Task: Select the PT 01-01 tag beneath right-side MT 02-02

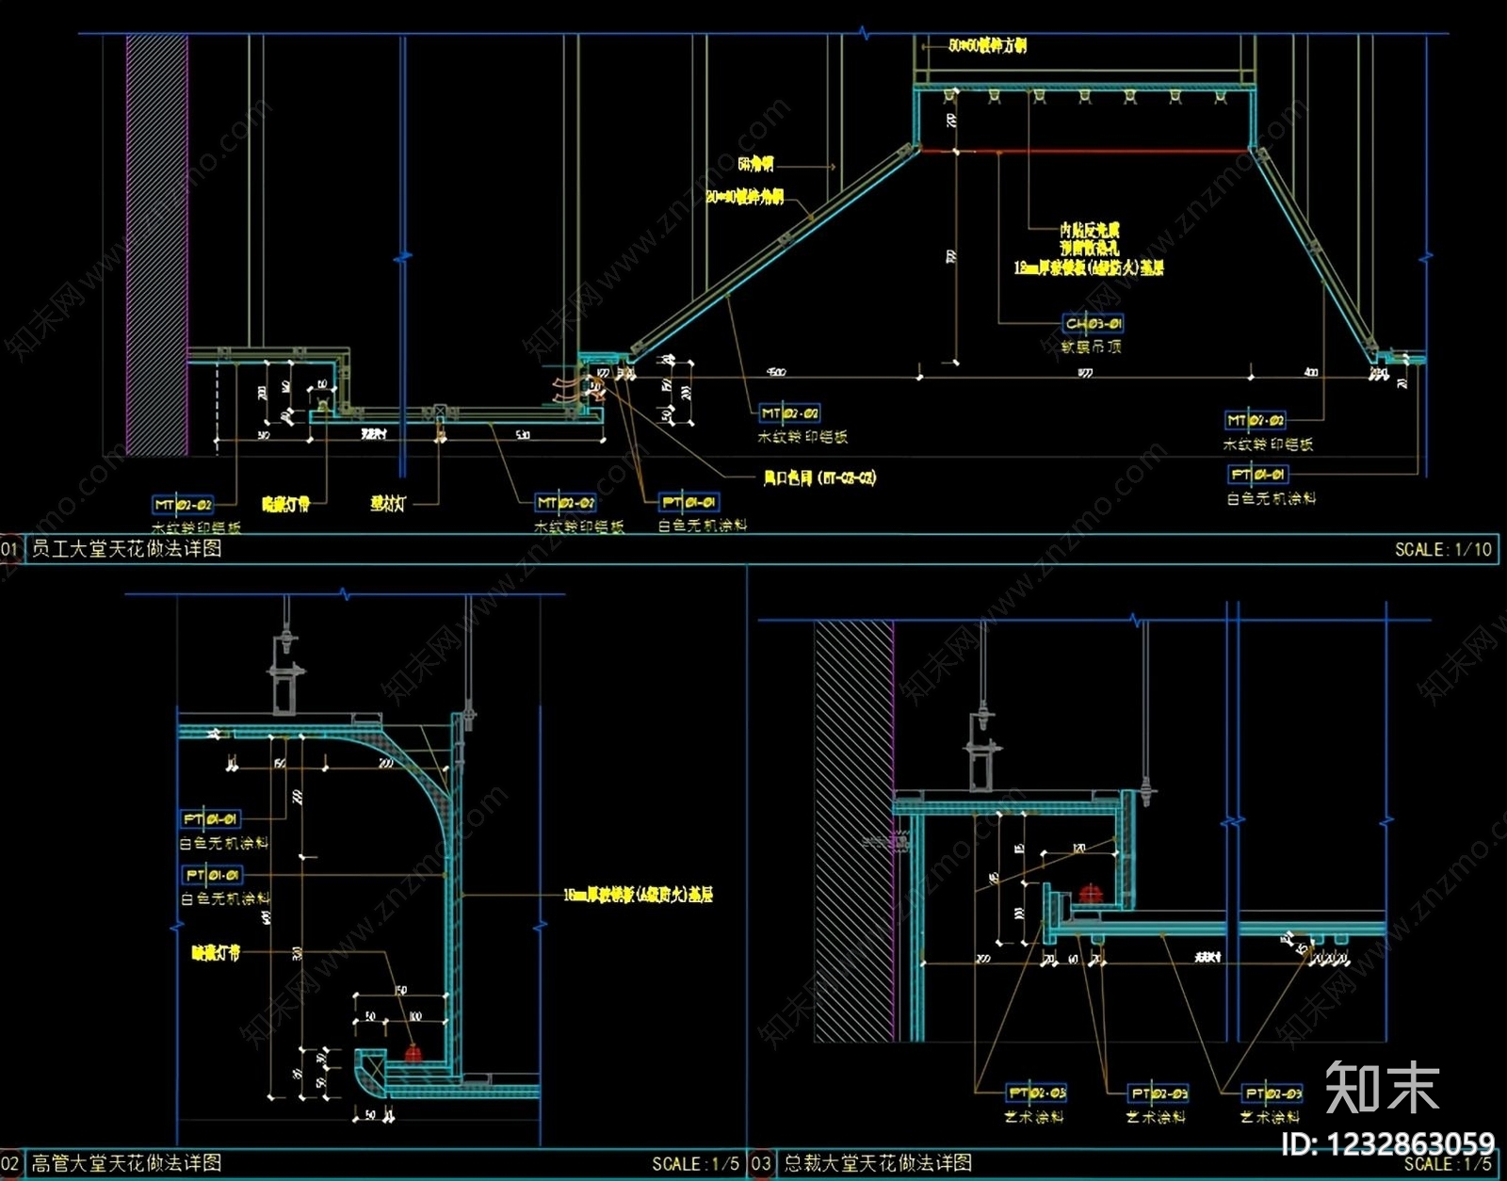Action: coord(1257,475)
